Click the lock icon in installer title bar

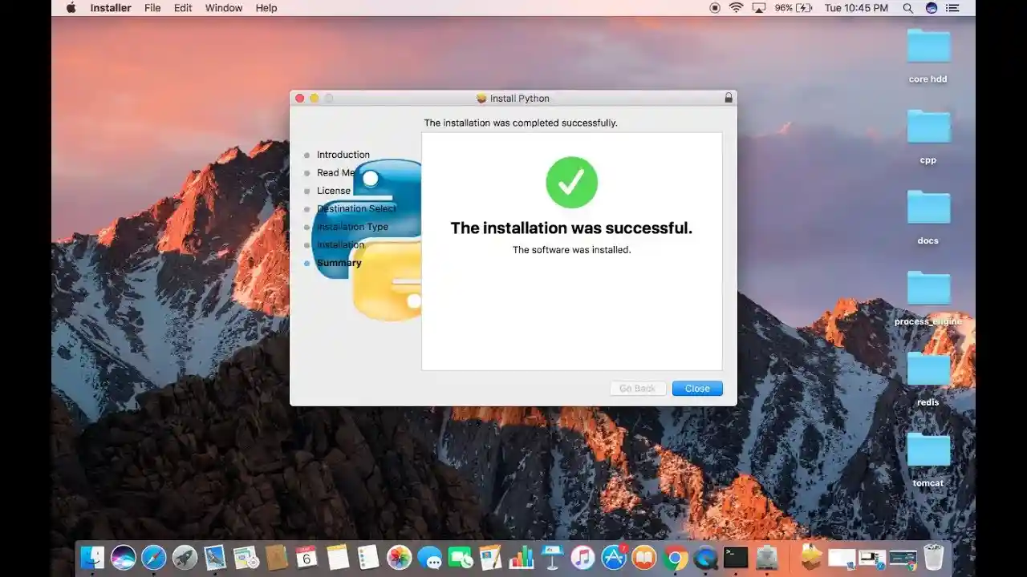coord(729,98)
